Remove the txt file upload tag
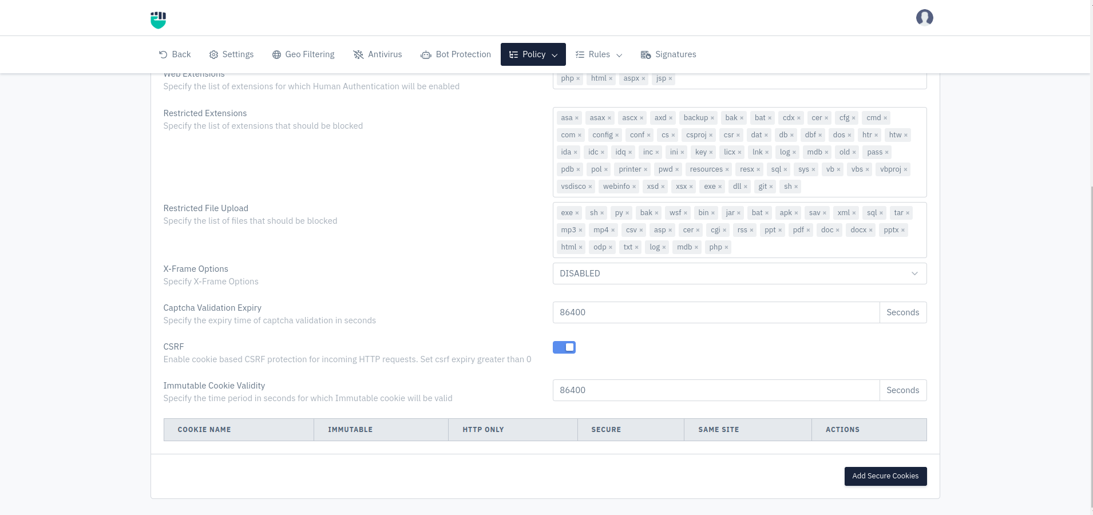 637,247
